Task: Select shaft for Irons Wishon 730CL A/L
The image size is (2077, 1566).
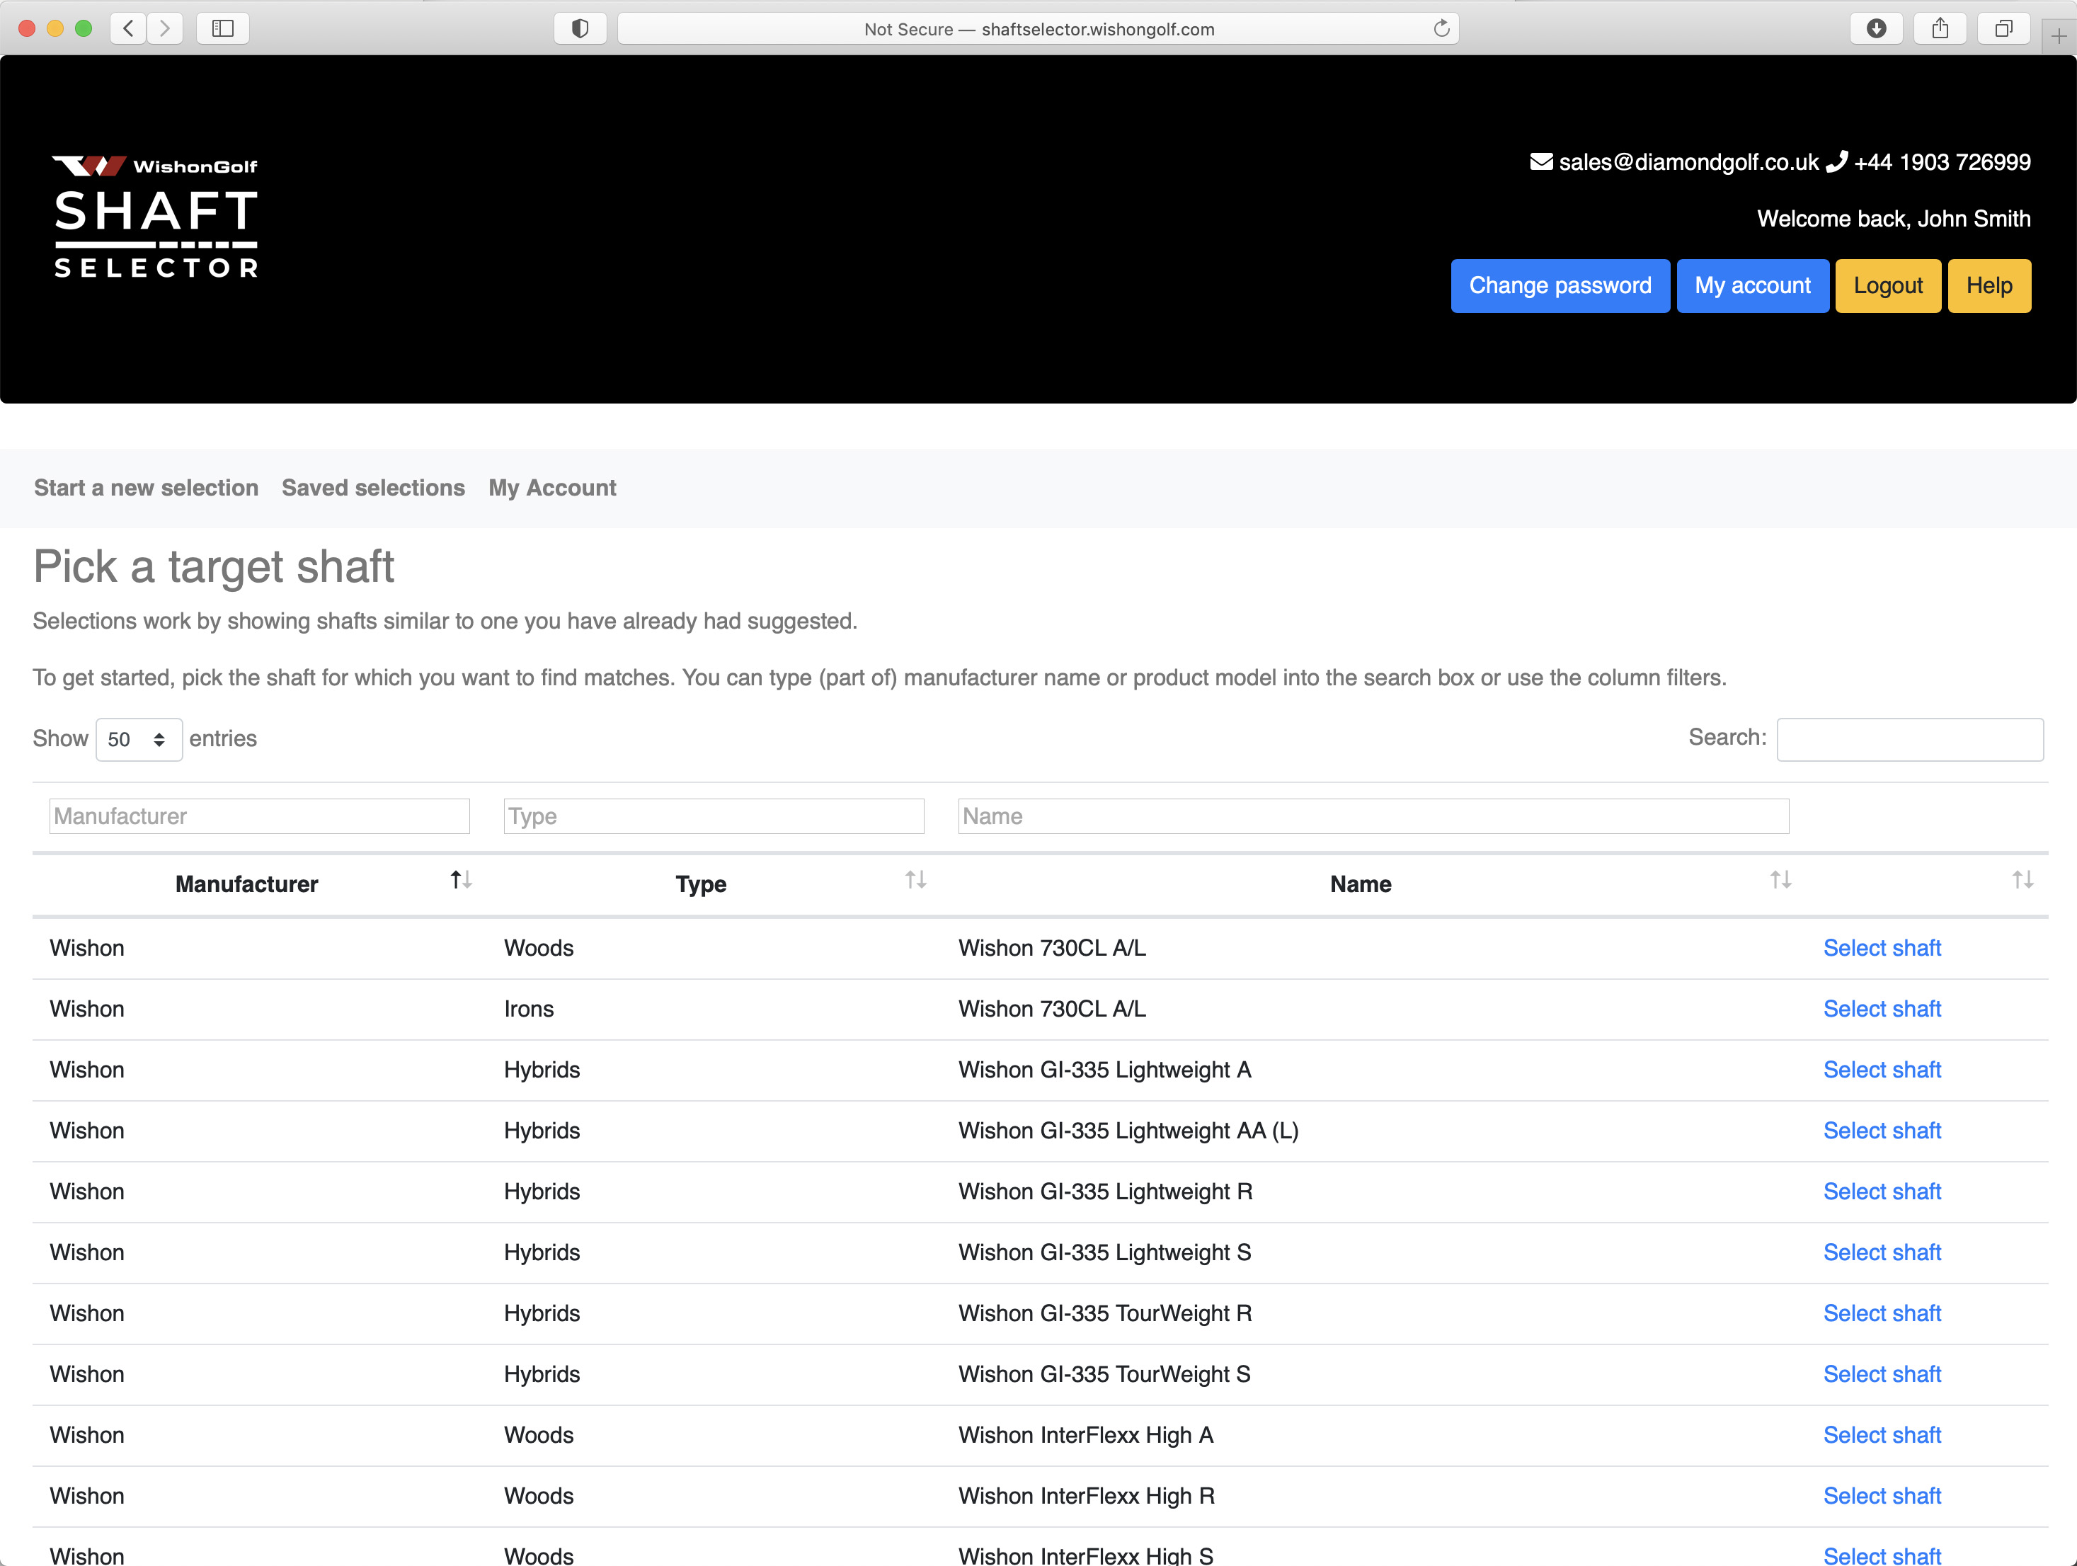Action: [1882, 1008]
